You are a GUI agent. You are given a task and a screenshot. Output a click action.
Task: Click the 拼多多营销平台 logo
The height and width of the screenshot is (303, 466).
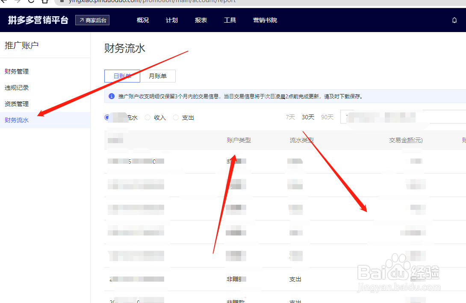pyautogui.click(x=38, y=20)
